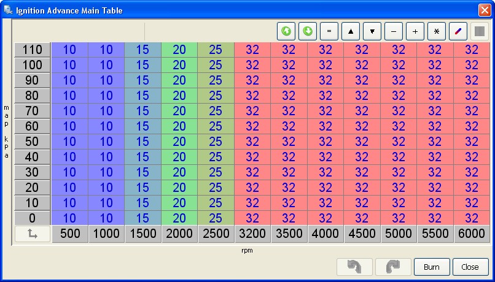Click the green up-arrow fetch button
The height and width of the screenshot is (282, 495).
(286, 31)
